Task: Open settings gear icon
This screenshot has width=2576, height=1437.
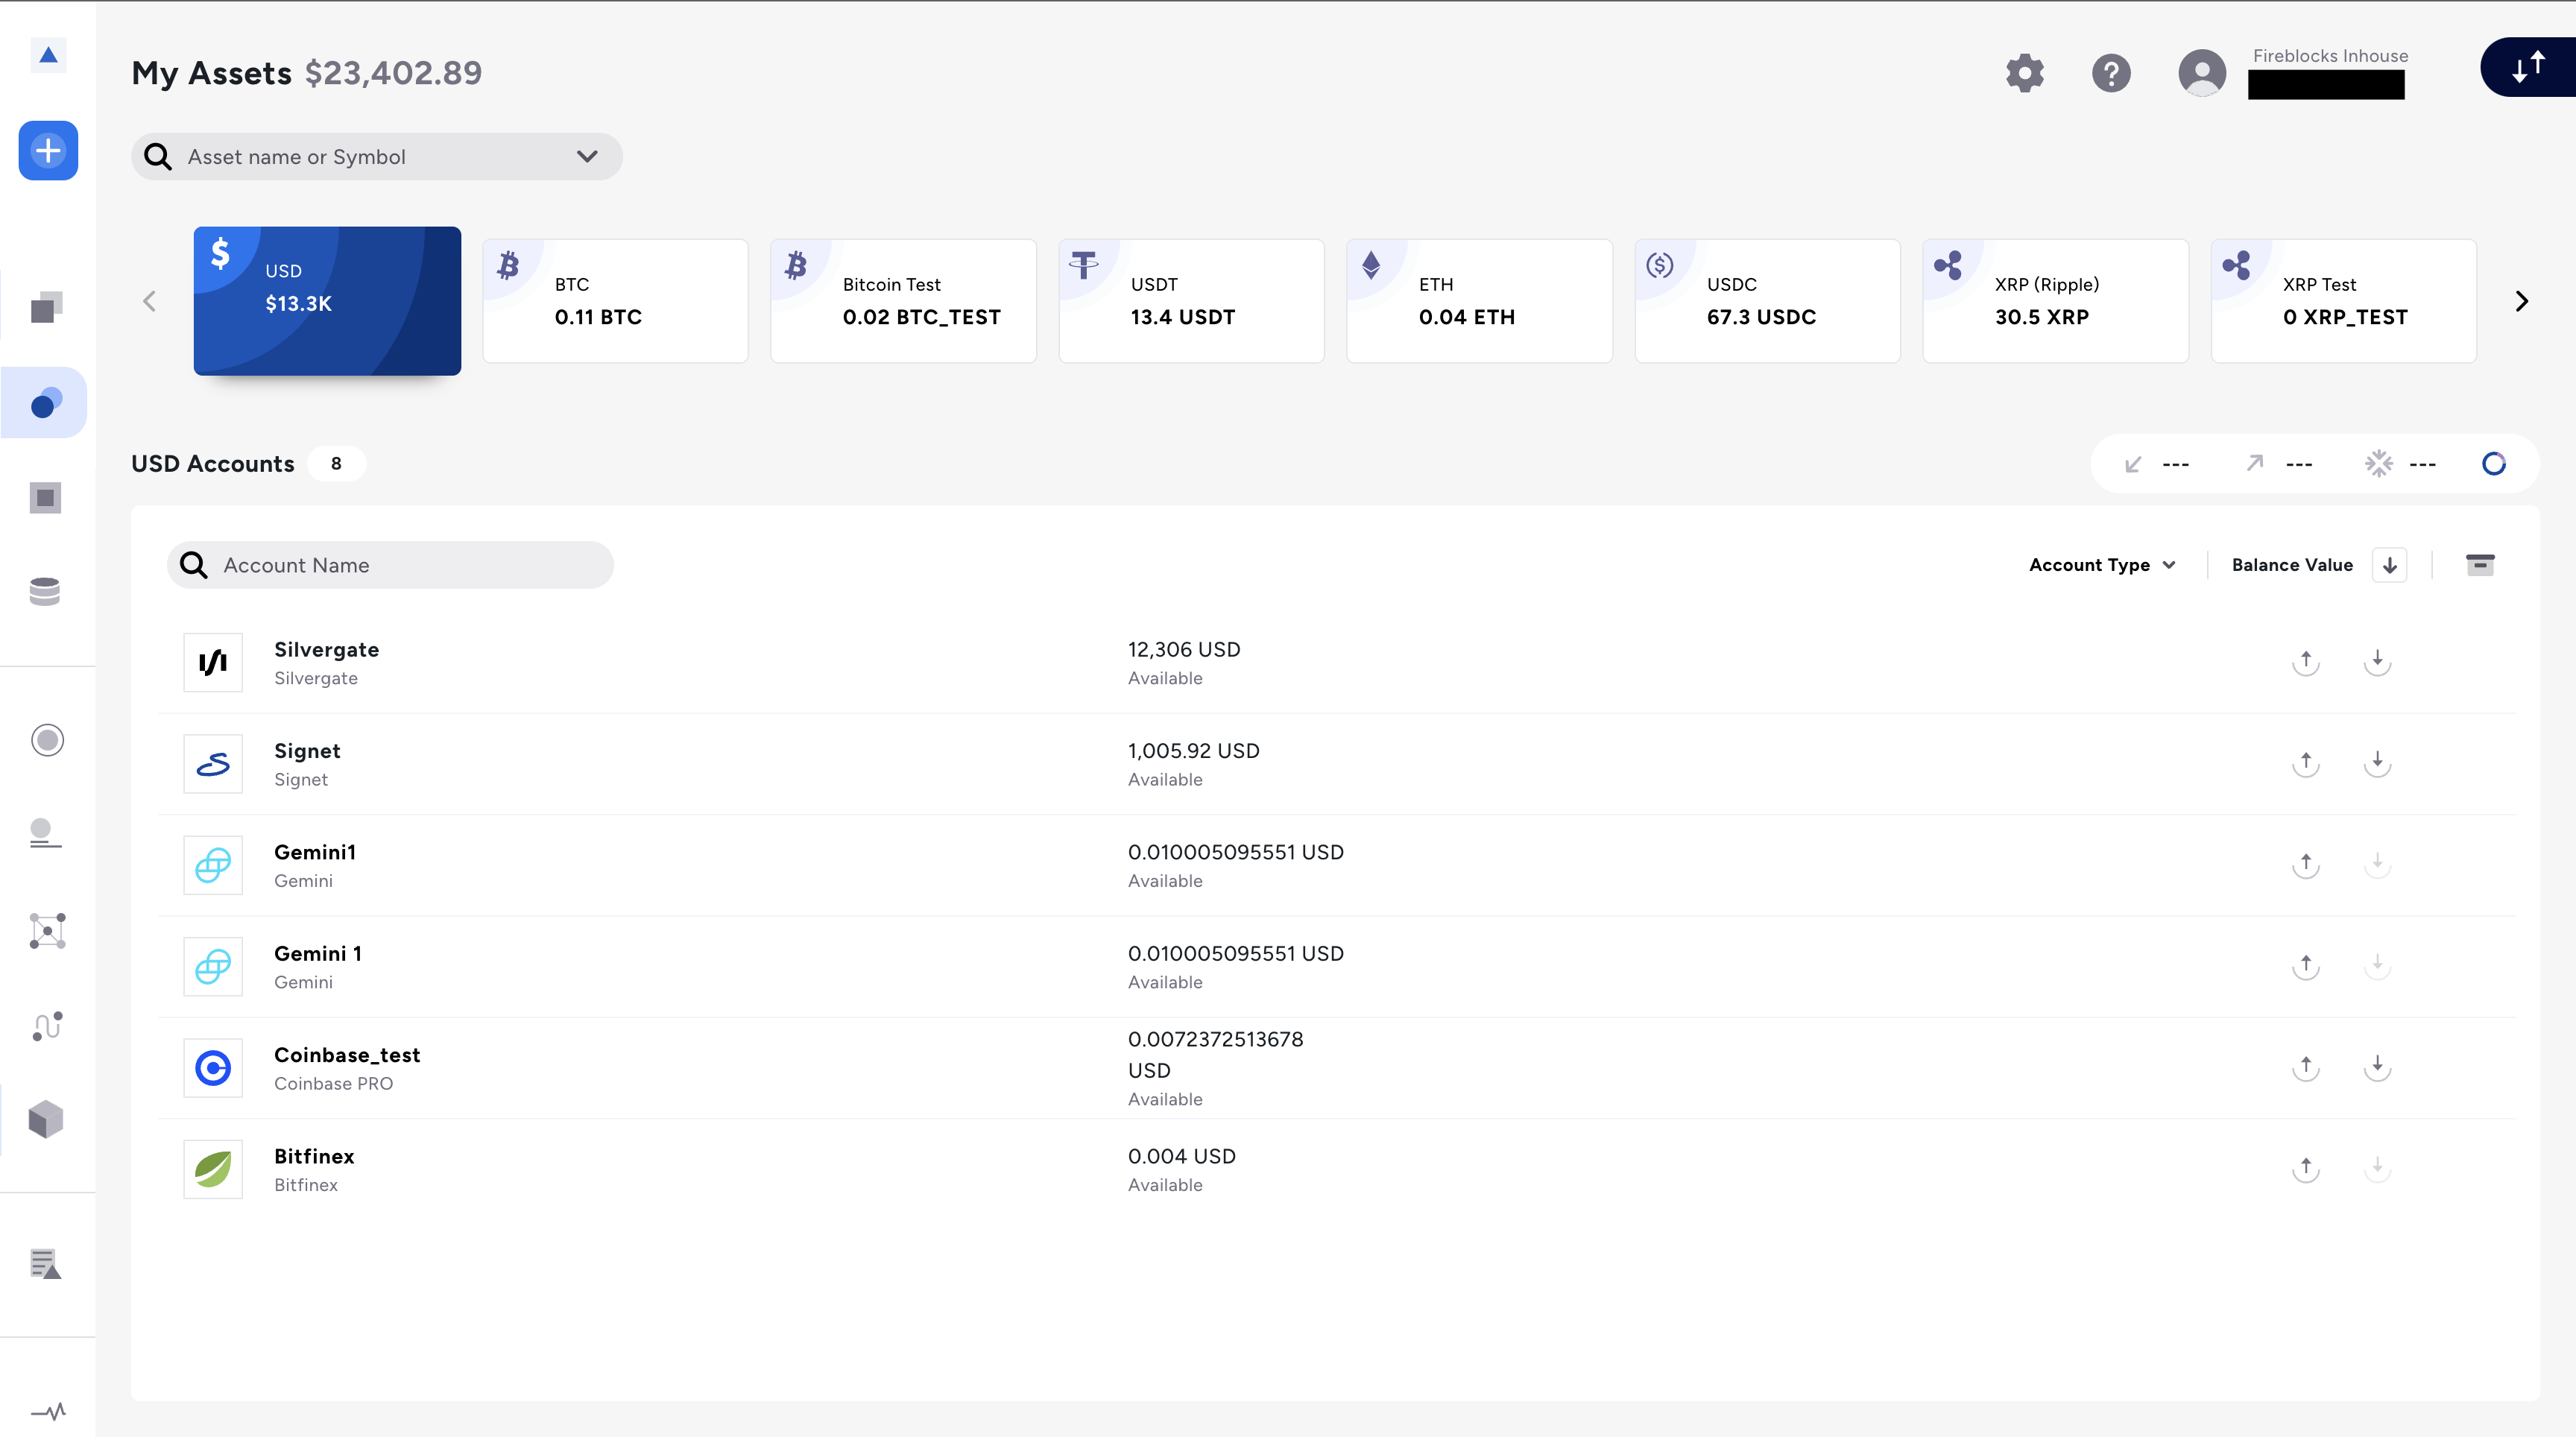Action: pos(2025,73)
